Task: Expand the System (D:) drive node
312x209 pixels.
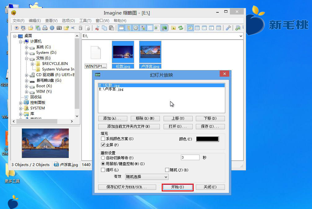Action: 26,53
